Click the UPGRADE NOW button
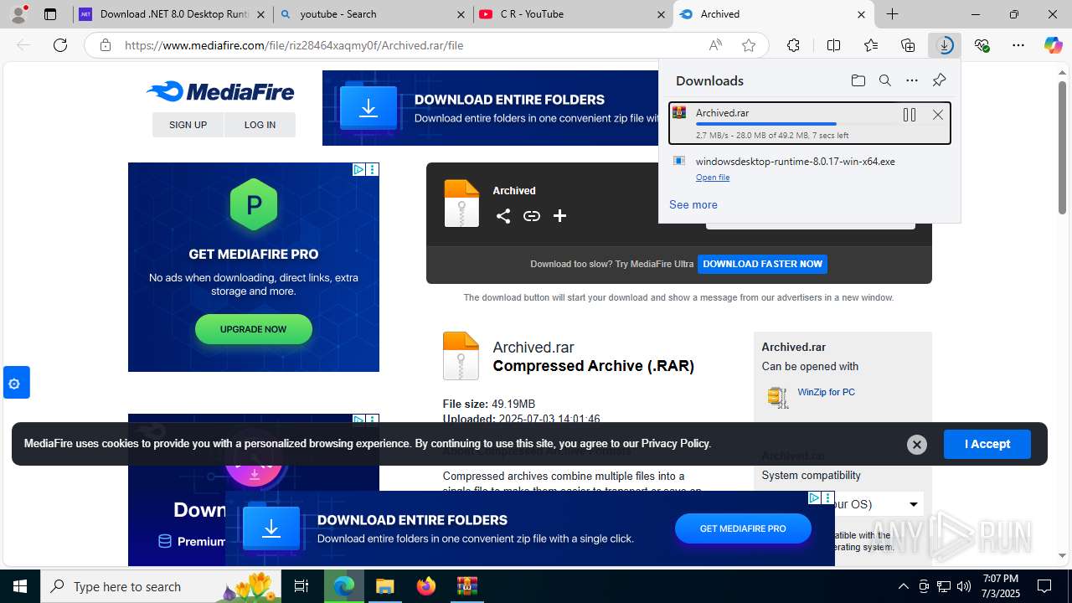 253,329
